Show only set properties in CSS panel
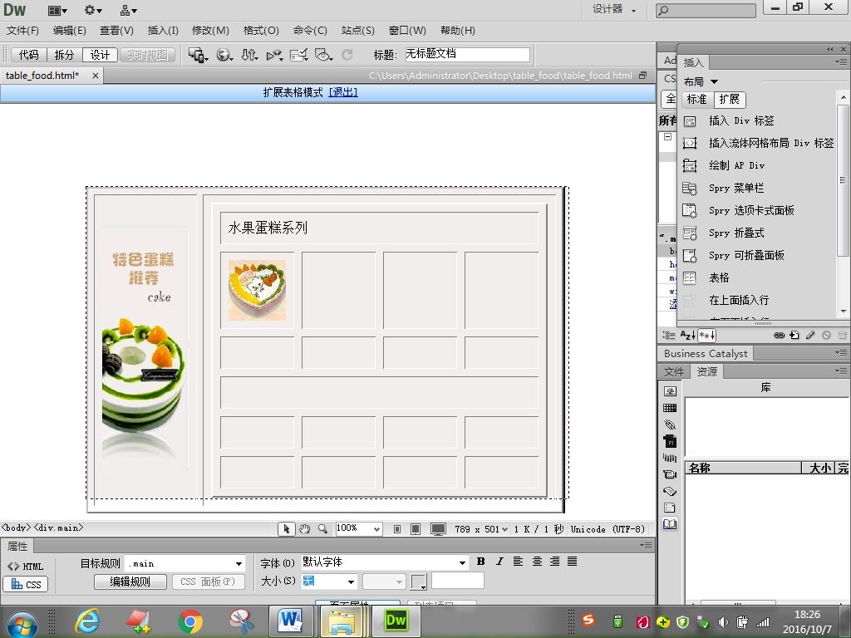The width and height of the screenshot is (851, 638). (x=706, y=336)
